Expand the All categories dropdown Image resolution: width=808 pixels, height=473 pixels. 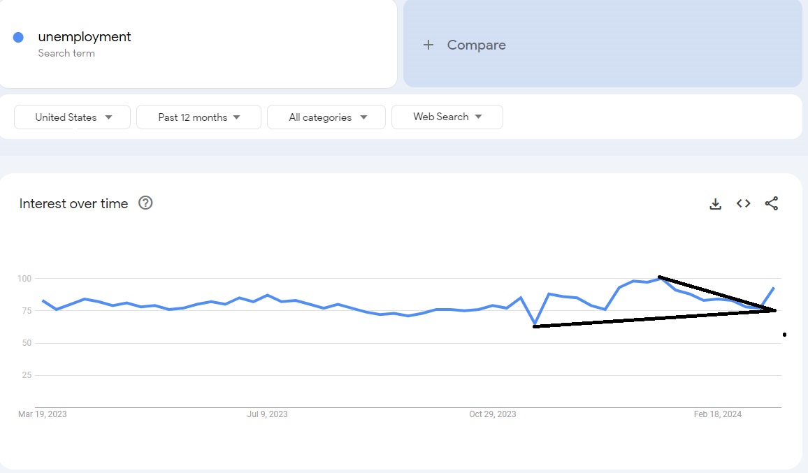pos(326,117)
